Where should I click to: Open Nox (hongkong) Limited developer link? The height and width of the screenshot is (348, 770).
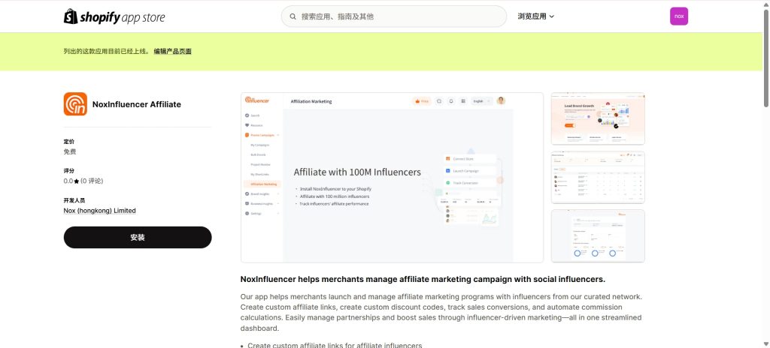pyautogui.click(x=99, y=211)
